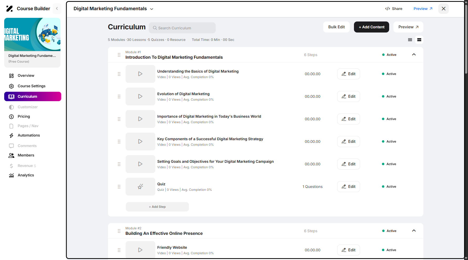Click the blue Preview link in header

pos(423,9)
